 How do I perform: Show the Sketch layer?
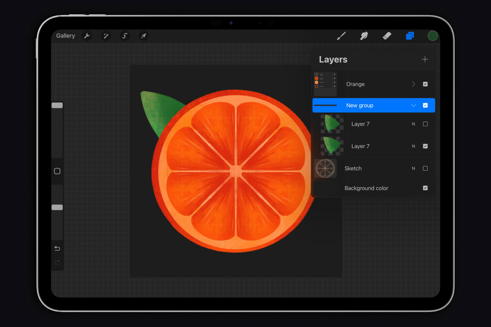click(425, 168)
